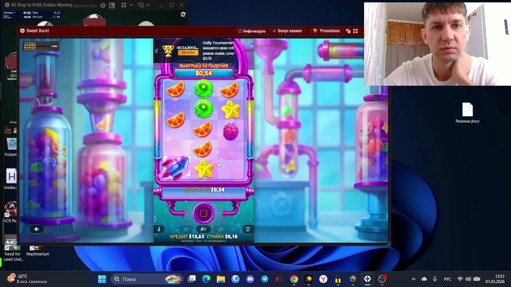Open Google Chrome from the taskbar
This screenshot has height=287, width=511.
pyautogui.click(x=294, y=279)
